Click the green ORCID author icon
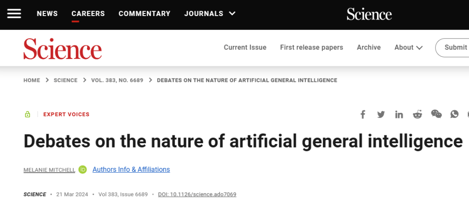Image resolution: width=469 pixels, height=200 pixels. coord(83,170)
